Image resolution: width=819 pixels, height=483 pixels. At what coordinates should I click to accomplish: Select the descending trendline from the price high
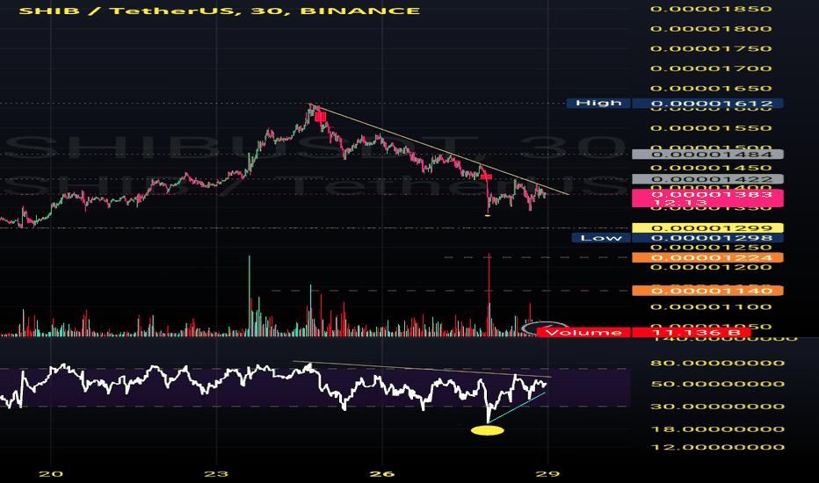pos(438,149)
